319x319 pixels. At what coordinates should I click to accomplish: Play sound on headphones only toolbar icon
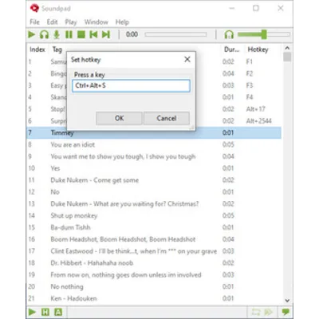tap(44, 34)
